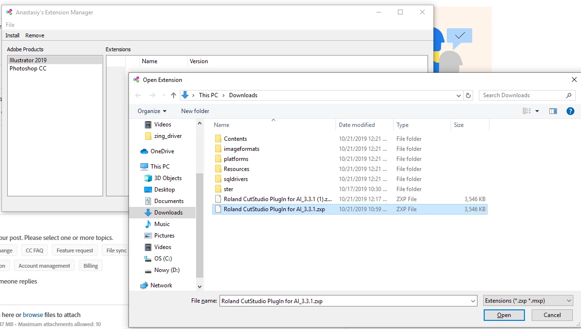The width and height of the screenshot is (581, 329).
Task: Open Music in navigation pane
Action: [x=162, y=224]
